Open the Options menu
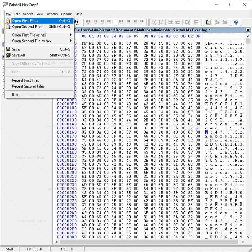 point(66,14)
